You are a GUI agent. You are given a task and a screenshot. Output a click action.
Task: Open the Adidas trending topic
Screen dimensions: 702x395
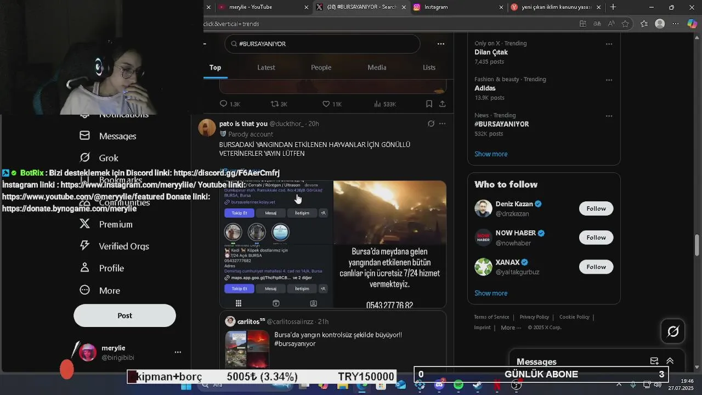point(485,88)
